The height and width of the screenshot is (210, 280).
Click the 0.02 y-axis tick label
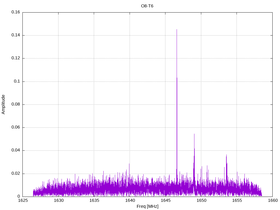(16, 174)
